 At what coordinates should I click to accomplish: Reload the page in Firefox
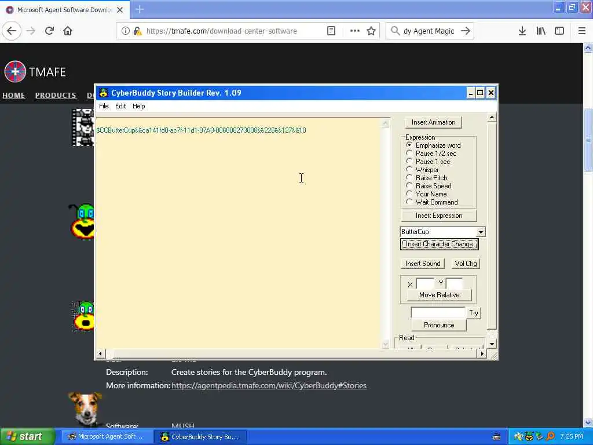[x=49, y=31]
